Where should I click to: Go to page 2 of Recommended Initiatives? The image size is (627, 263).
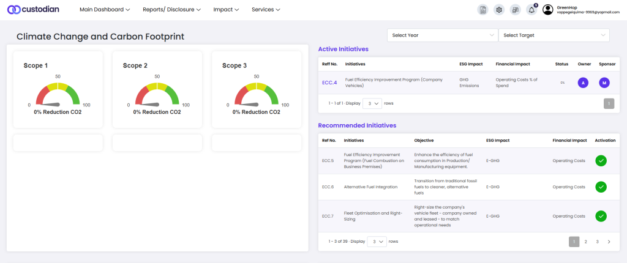(x=585, y=242)
